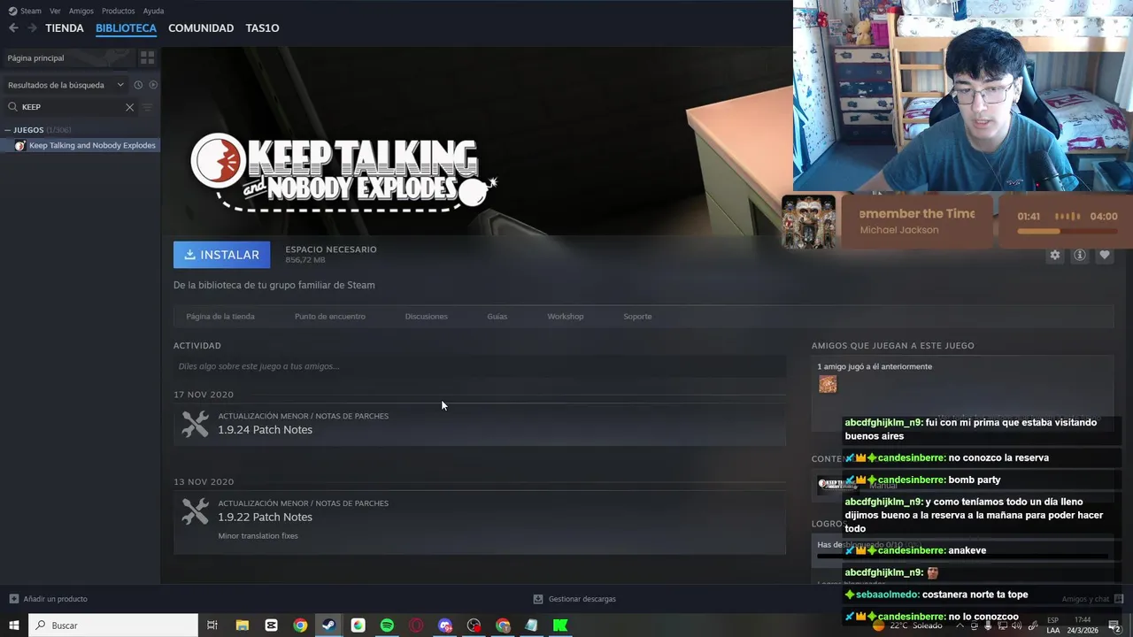Viewport: 1133px width, 637px height.
Task: Click the Steam taskbar icon
Action: (328, 625)
